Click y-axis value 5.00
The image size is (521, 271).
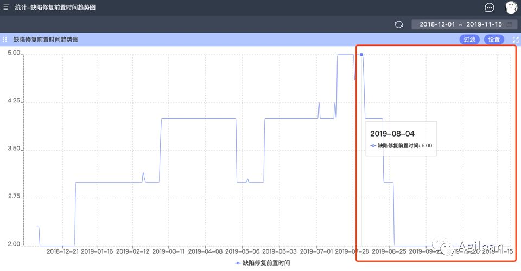click(x=14, y=53)
